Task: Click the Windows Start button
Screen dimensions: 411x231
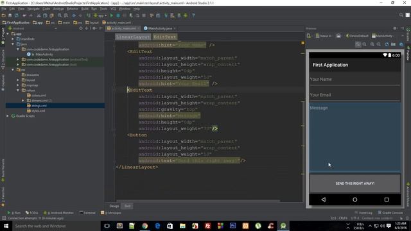Action: point(6,226)
